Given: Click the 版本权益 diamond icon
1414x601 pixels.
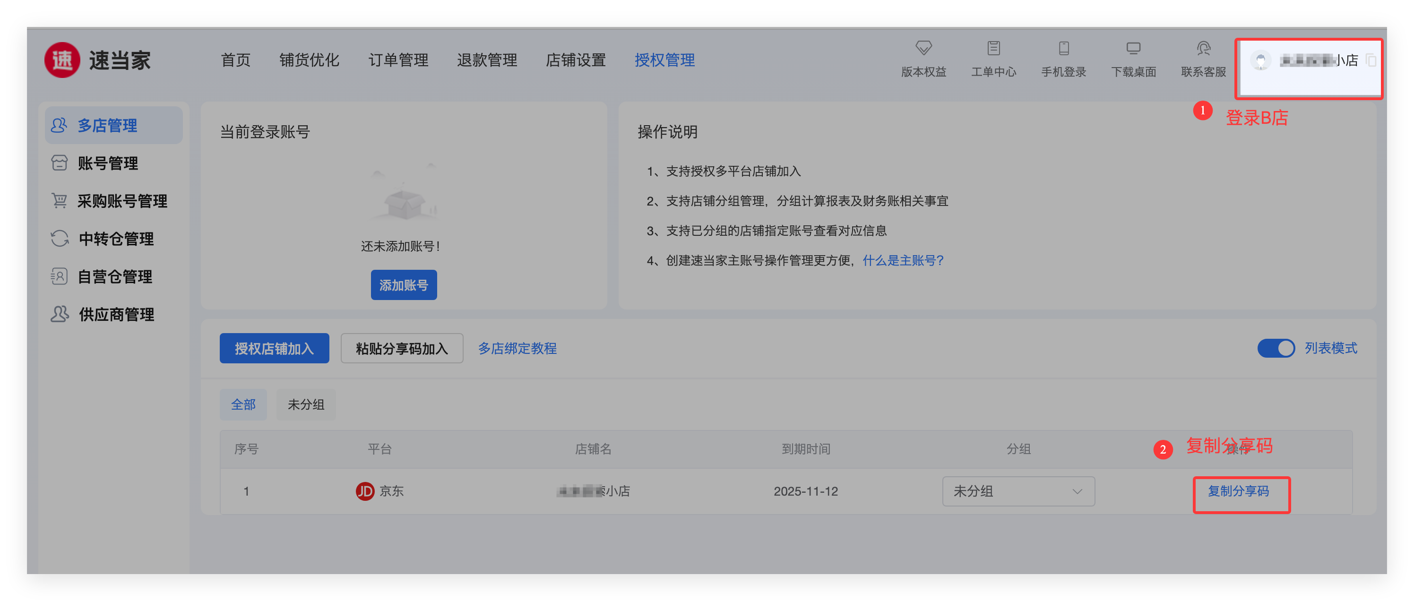Looking at the screenshot, I should [x=923, y=48].
